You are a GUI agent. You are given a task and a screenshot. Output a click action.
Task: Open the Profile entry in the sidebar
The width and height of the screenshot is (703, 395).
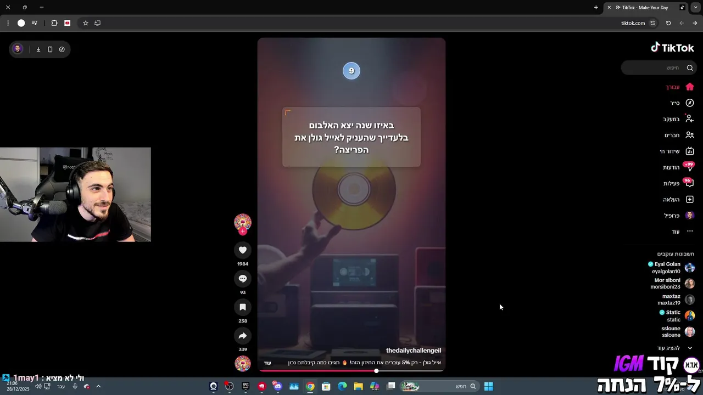tap(679, 216)
